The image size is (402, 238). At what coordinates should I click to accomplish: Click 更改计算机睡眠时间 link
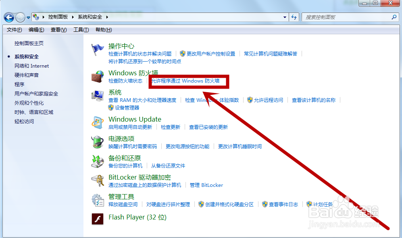click(240, 147)
